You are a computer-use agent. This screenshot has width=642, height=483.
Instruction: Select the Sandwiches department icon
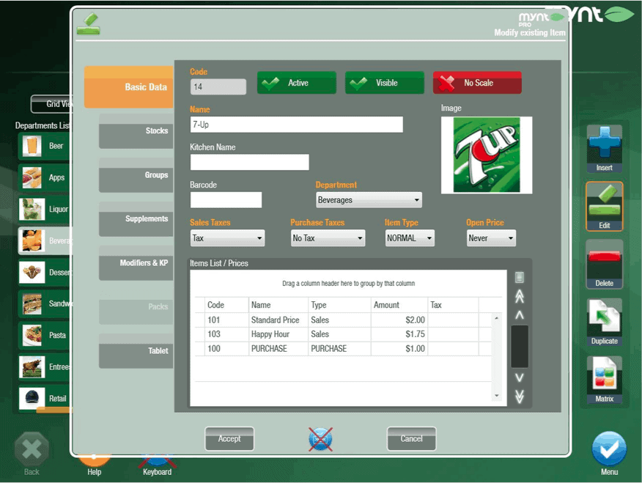click(32, 303)
